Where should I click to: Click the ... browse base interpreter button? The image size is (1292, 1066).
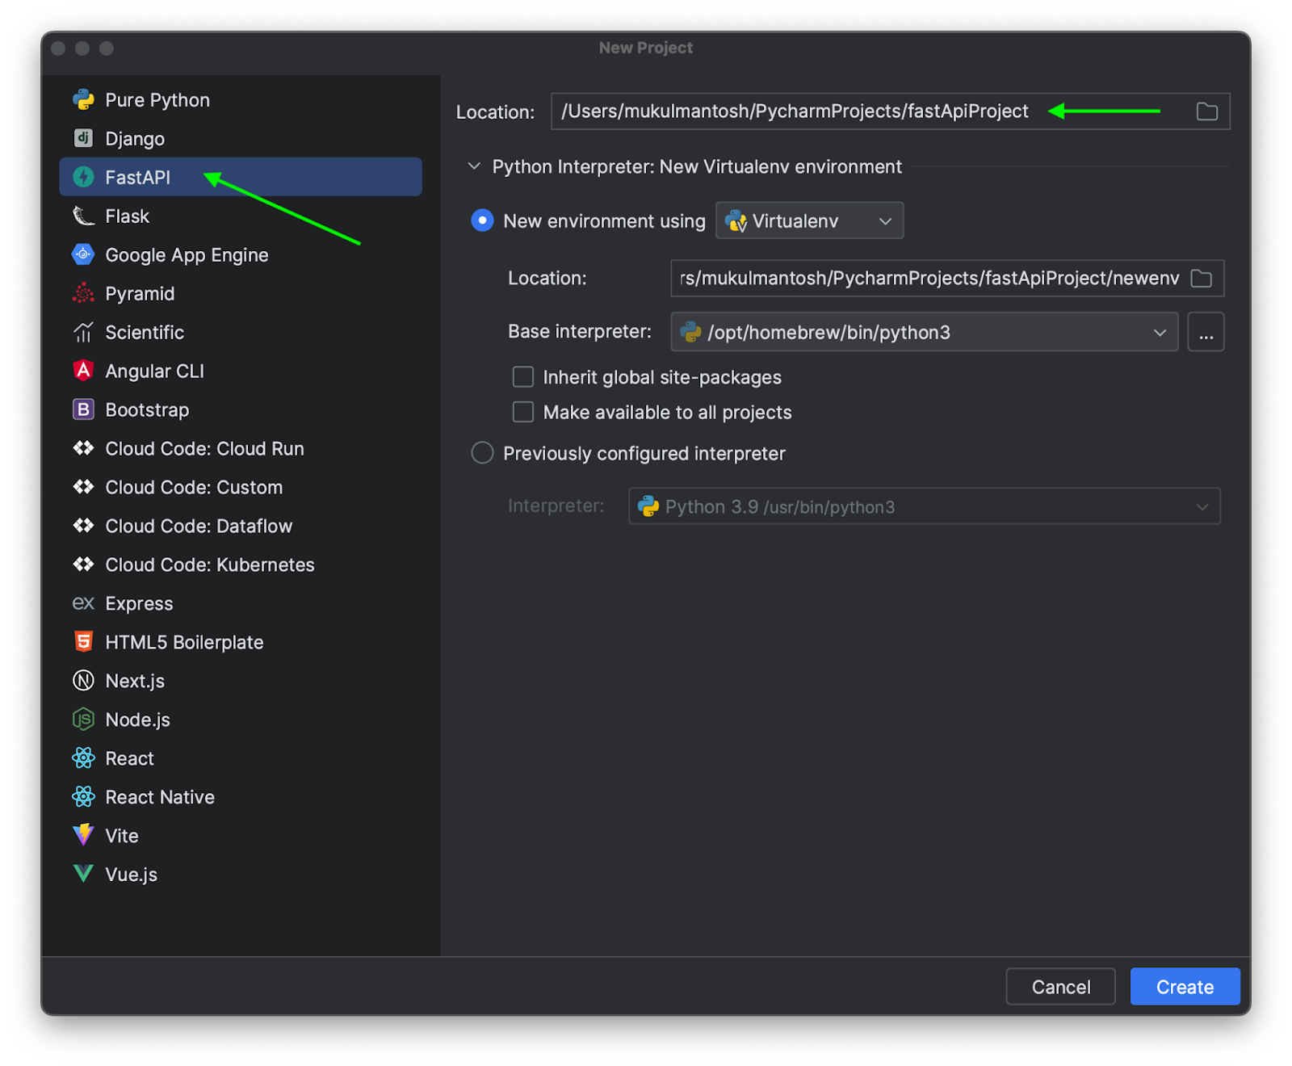click(1206, 332)
